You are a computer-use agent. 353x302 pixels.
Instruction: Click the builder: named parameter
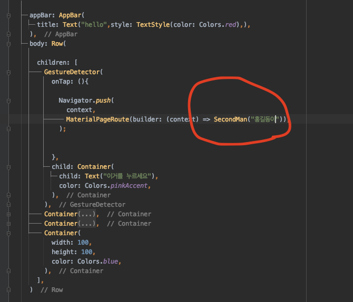click(x=147, y=119)
